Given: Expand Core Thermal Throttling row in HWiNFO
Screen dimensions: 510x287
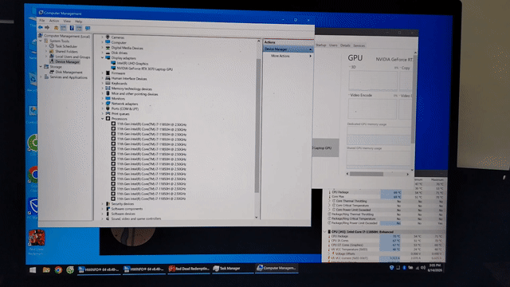Looking at the screenshot, I should [329, 201].
